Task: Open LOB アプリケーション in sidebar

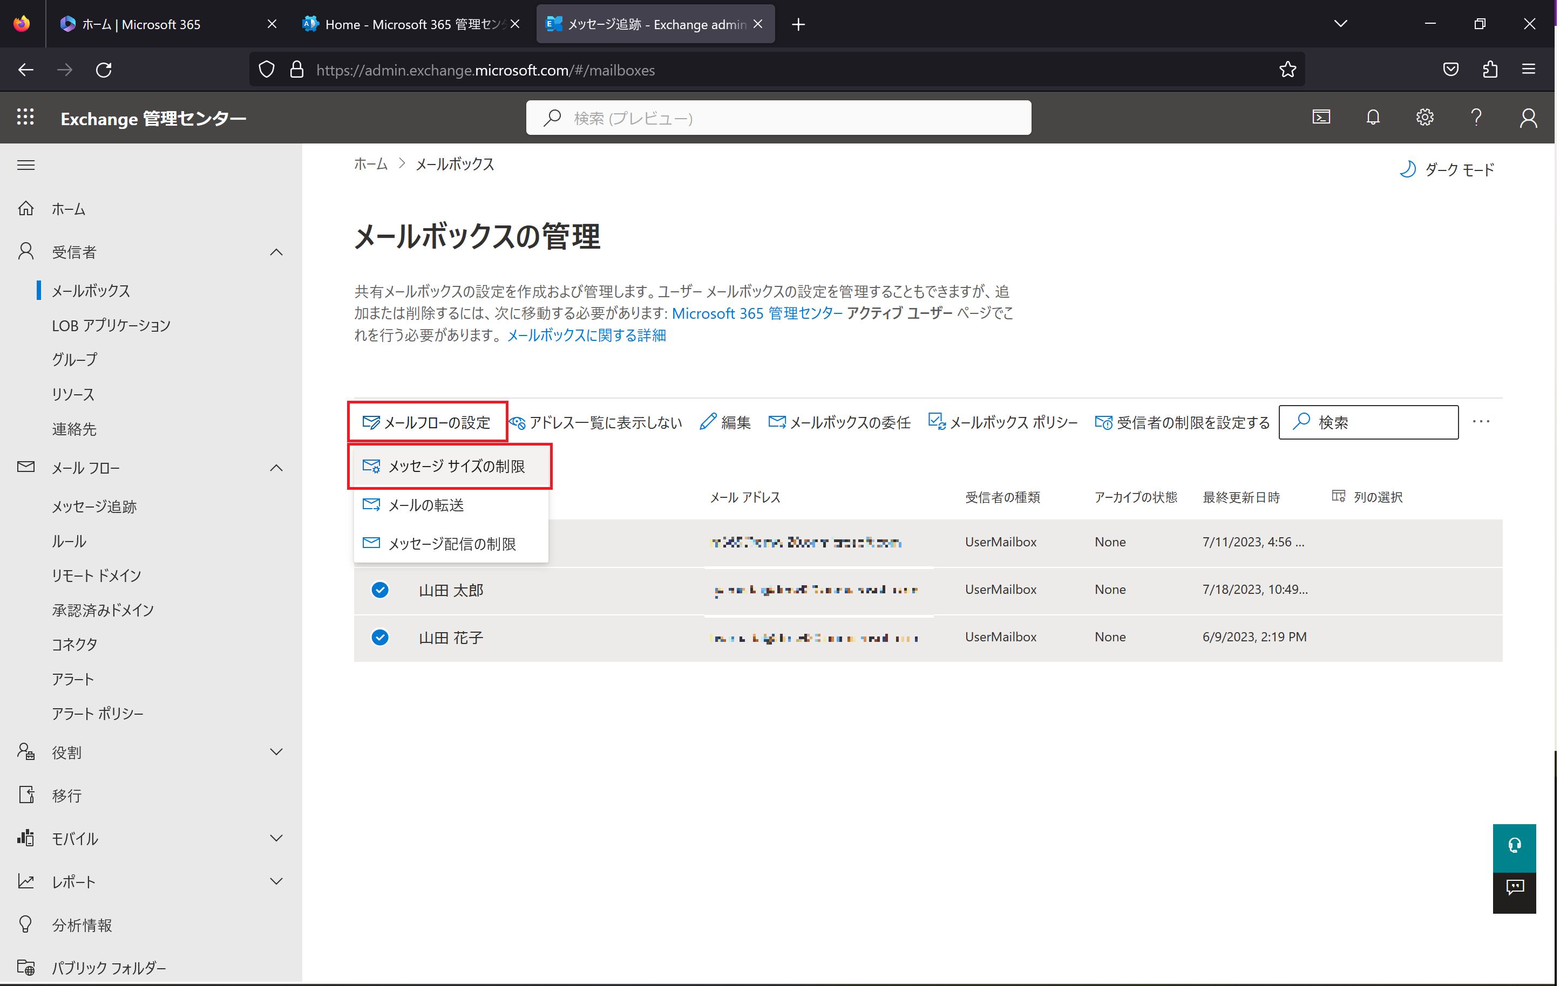Action: click(x=111, y=325)
